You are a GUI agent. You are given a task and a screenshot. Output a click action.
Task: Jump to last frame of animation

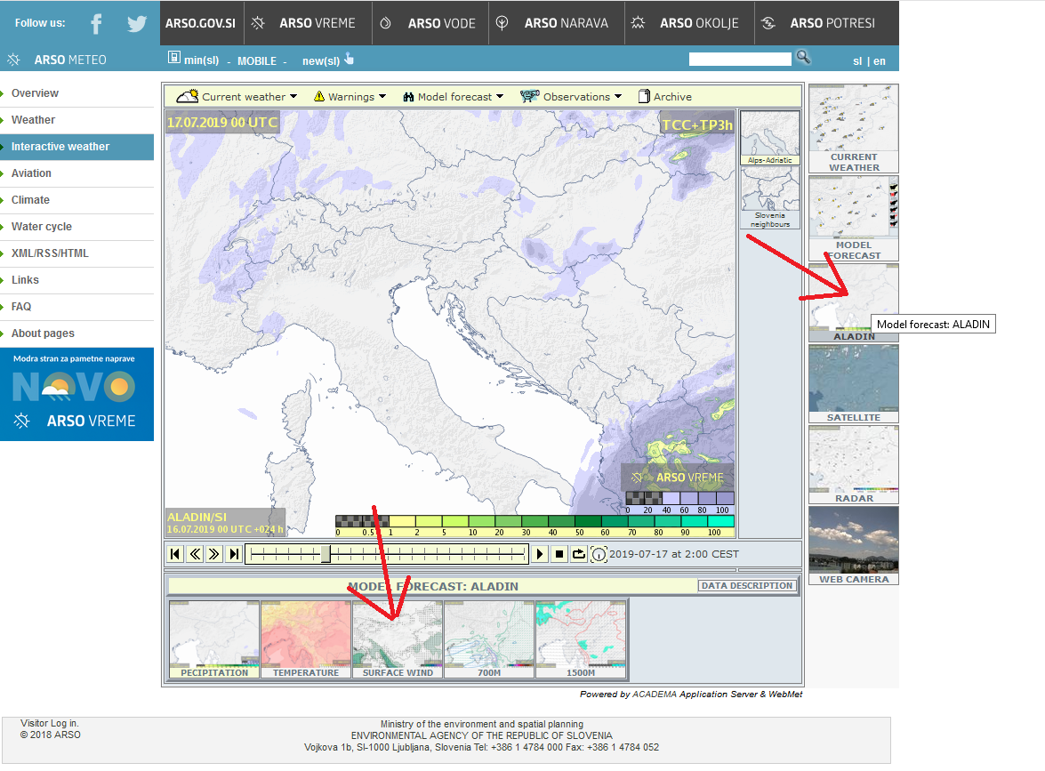233,554
